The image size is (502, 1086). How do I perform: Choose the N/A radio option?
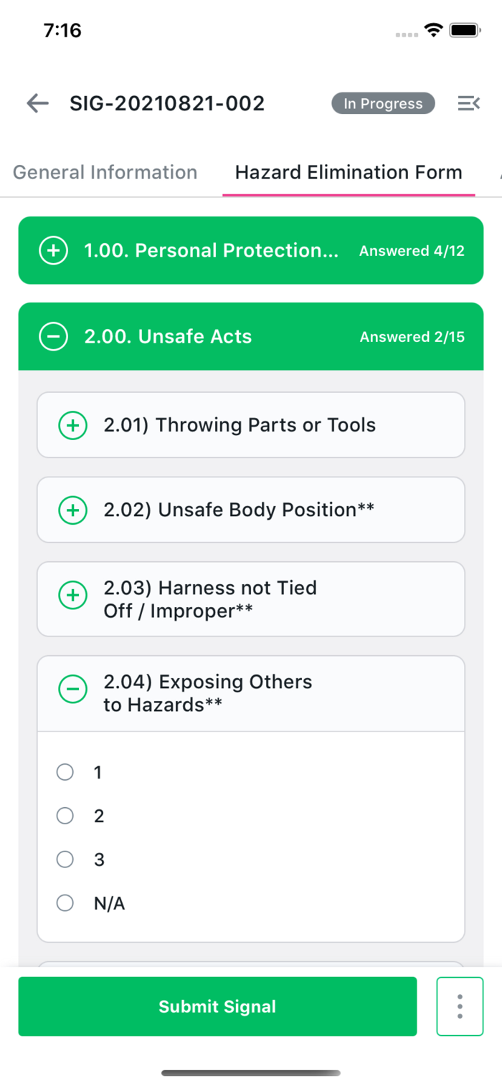click(65, 903)
